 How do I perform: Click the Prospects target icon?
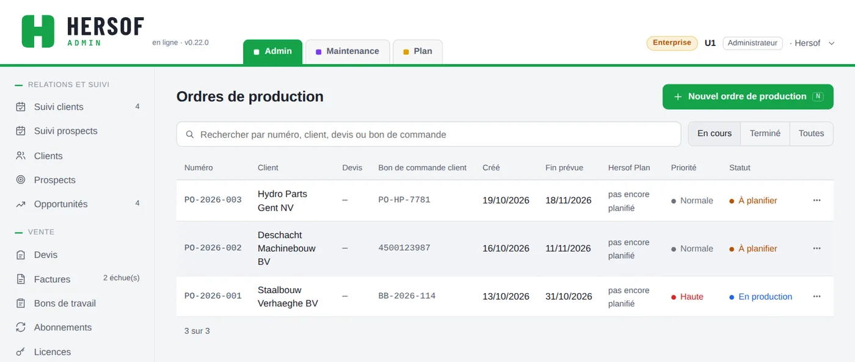click(21, 180)
